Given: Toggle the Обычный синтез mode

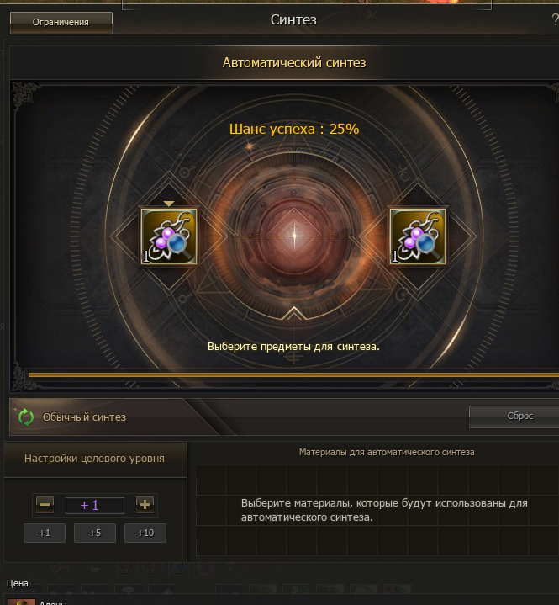Looking at the screenshot, I should [84, 417].
